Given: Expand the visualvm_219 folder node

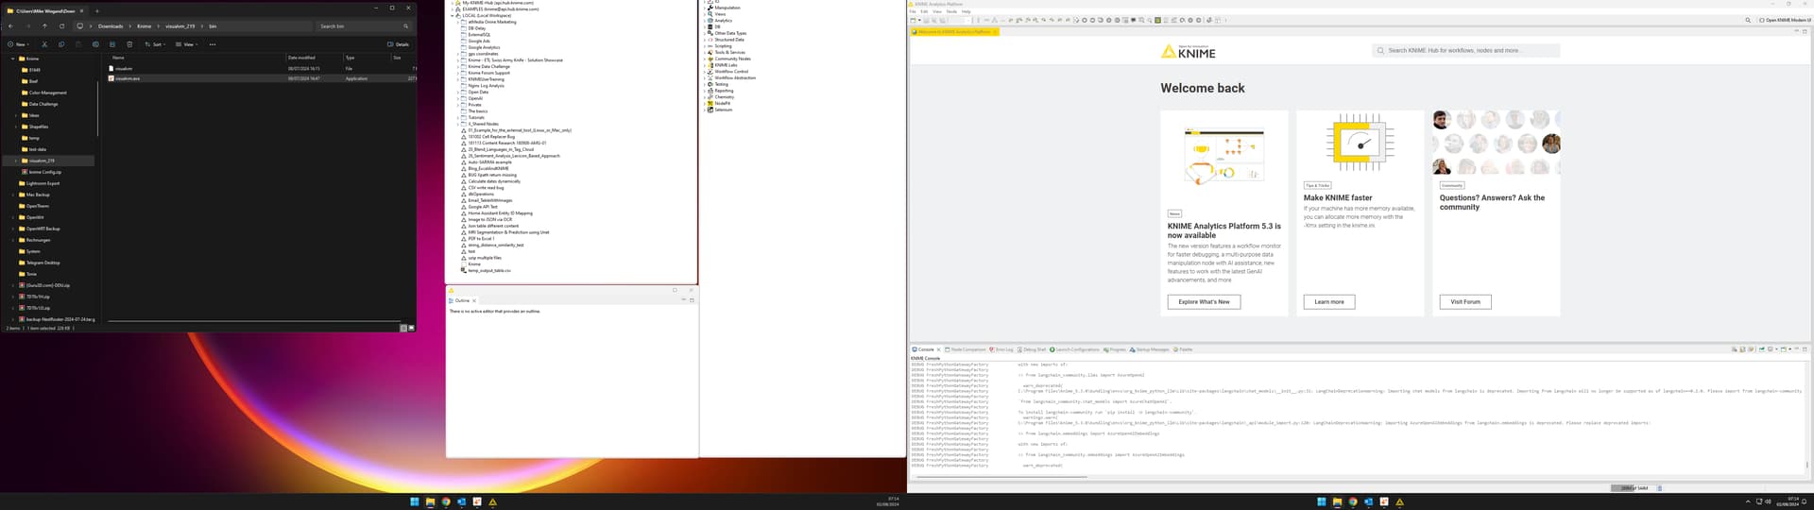Looking at the screenshot, I should [x=16, y=161].
